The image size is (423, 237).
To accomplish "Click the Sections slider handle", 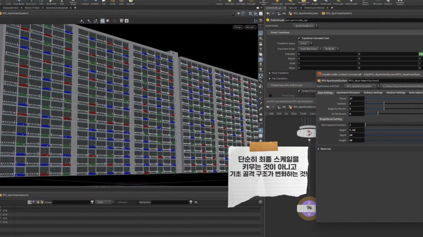I will click(384, 104).
